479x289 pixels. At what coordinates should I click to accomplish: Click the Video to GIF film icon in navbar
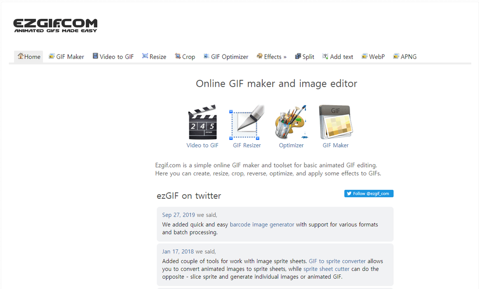(x=95, y=56)
